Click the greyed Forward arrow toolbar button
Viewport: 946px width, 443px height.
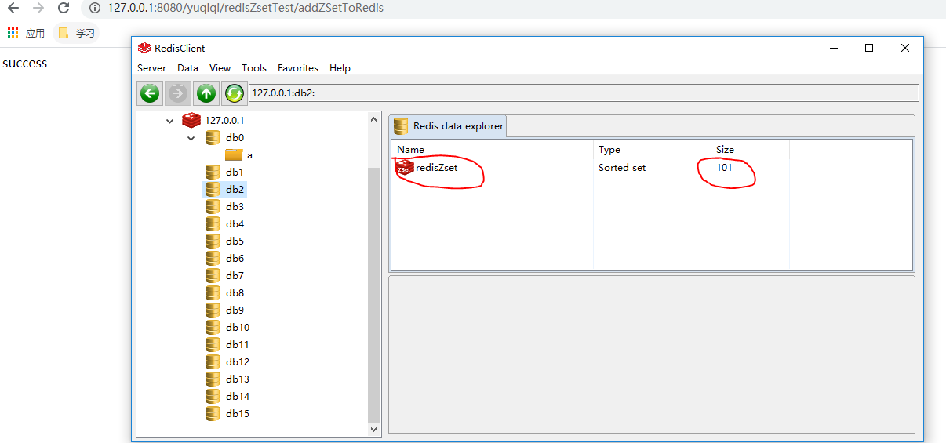coord(178,93)
